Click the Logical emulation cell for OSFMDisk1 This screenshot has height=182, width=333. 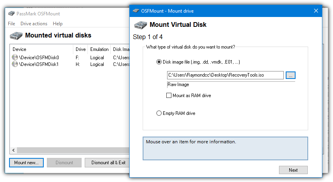[x=97, y=64]
